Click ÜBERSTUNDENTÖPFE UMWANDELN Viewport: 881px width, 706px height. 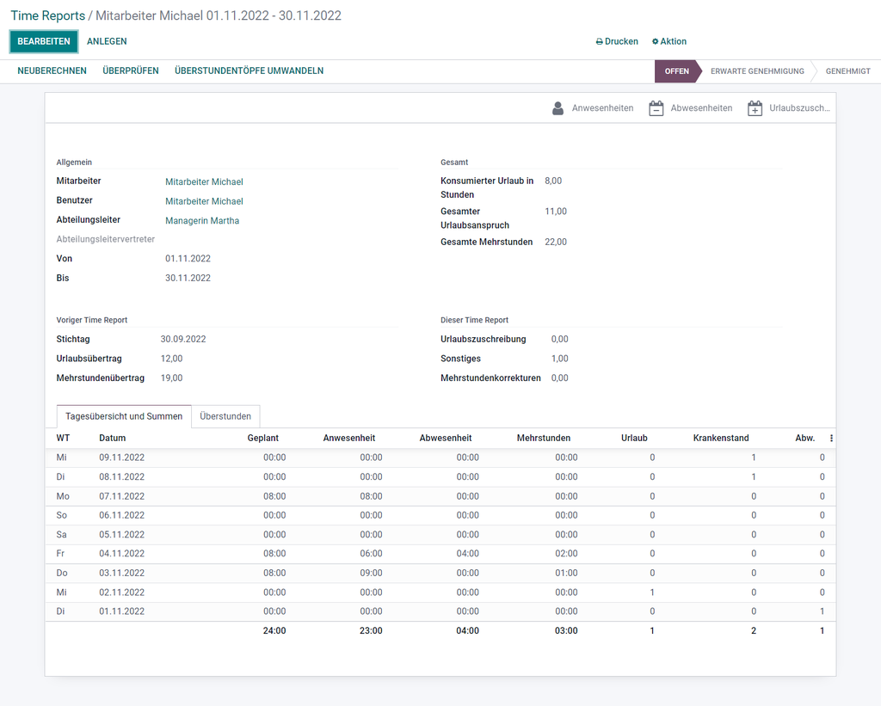(249, 71)
